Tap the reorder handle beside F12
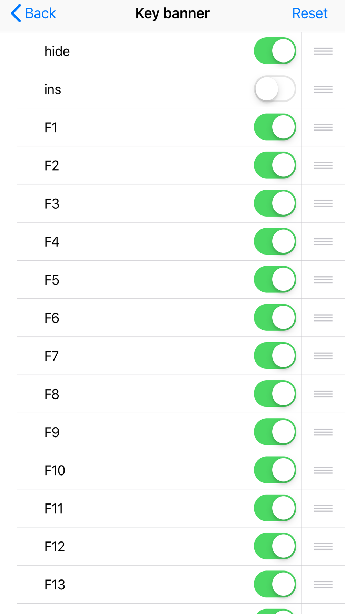 point(323,546)
